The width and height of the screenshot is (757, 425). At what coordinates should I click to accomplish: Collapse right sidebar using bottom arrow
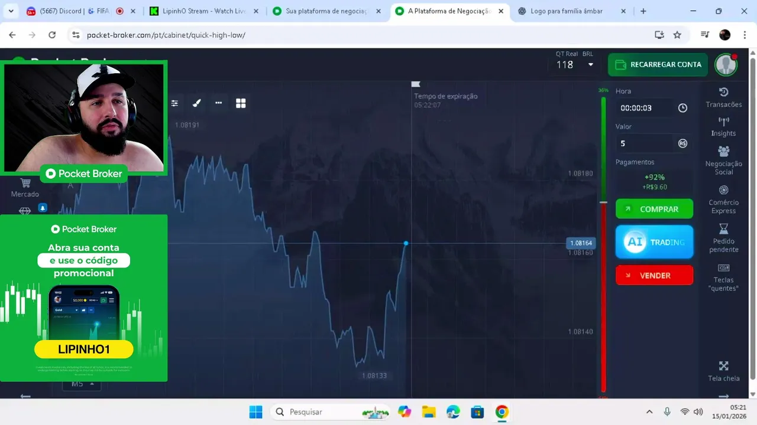click(x=723, y=397)
